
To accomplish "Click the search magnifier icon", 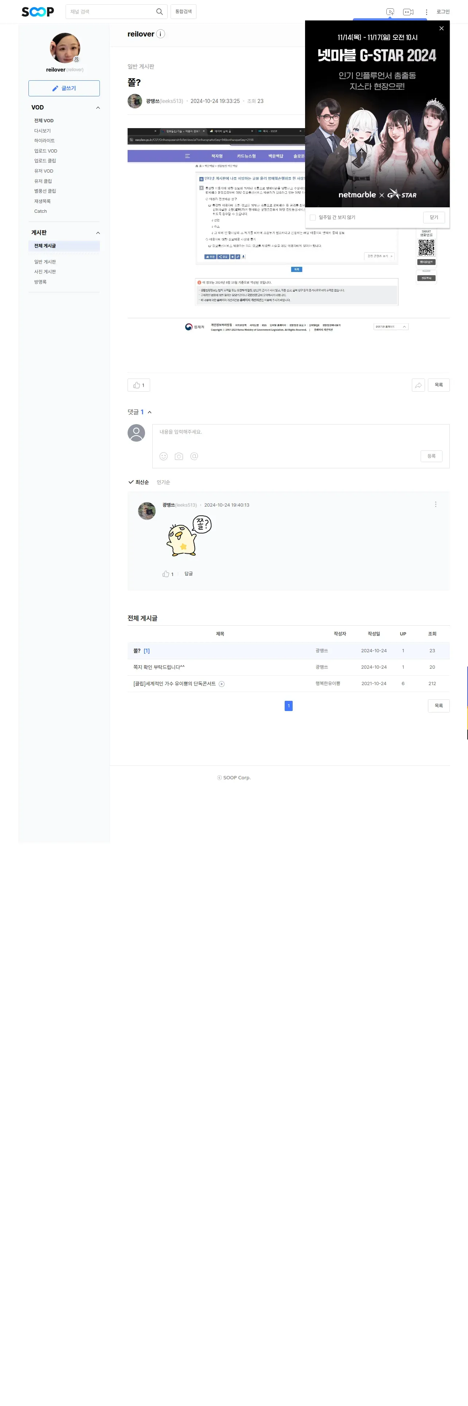I will pyautogui.click(x=159, y=11).
